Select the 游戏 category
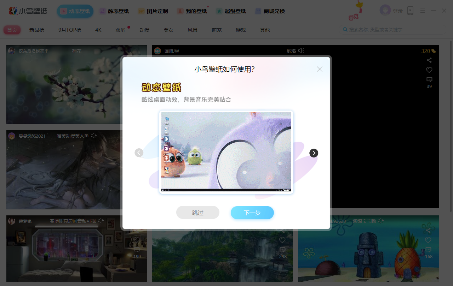The image size is (453, 286). point(241,30)
